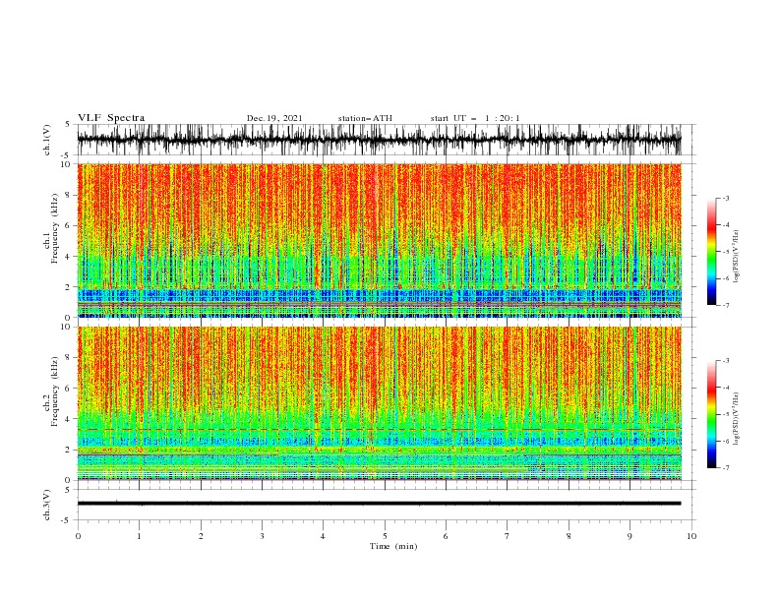
Task: Click the ch.2 "Frequency (kHz)" axis label
Action: [55, 391]
